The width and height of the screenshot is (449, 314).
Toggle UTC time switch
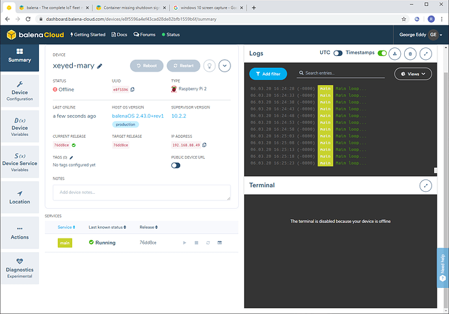click(338, 53)
